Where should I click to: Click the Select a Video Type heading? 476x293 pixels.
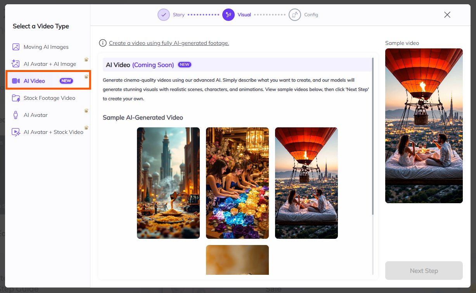[41, 26]
